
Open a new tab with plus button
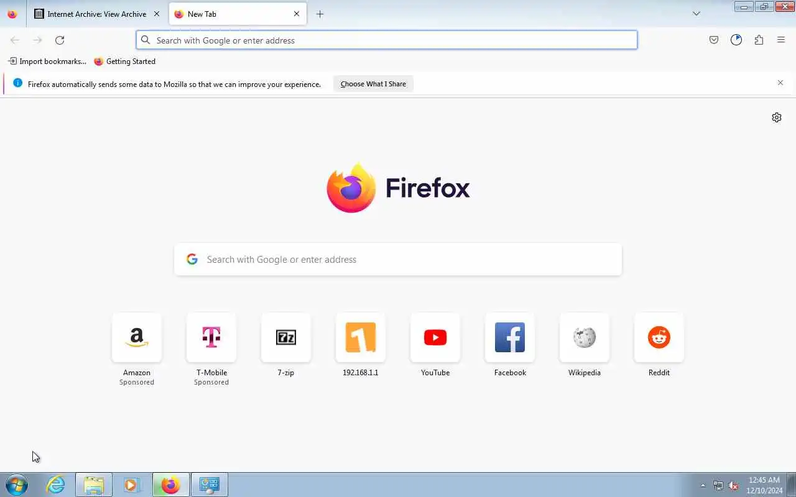pos(320,14)
